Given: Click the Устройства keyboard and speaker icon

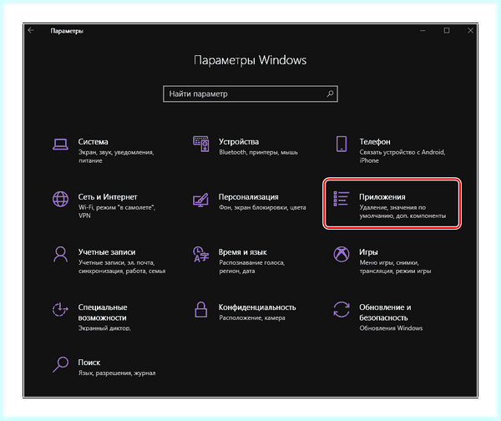Looking at the screenshot, I should [x=201, y=145].
